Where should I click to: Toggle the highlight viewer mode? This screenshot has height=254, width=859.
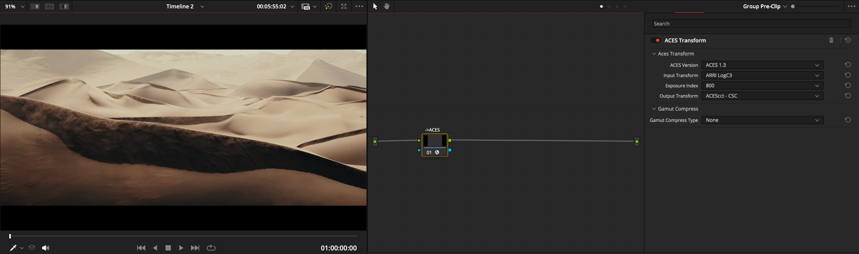[64, 7]
